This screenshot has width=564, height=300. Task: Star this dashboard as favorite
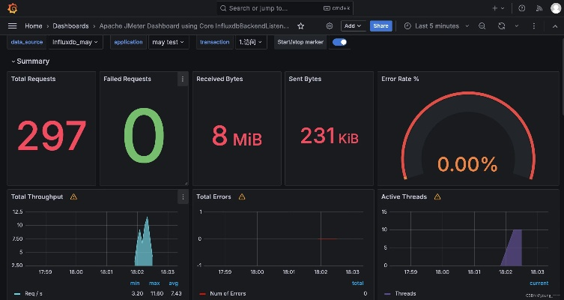pyautogui.click(x=300, y=25)
